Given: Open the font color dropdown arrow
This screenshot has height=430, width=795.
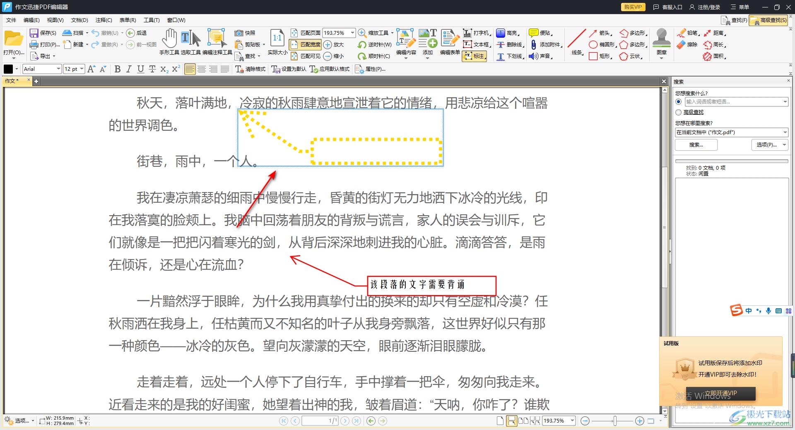Looking at the screenshot, I should (17, 69).
